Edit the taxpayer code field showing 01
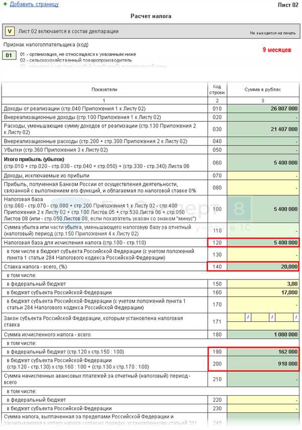The image size is (302, 430). tap(9, 55)
